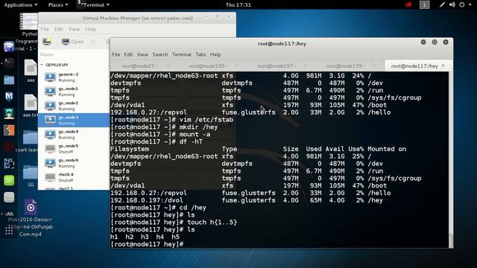Click the run play icon in VMM toolbar
Viewport: 477px width, 268px height.
(94, 42)
